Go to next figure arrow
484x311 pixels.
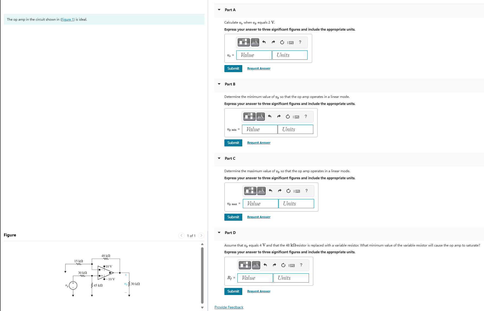pos(201,235)
